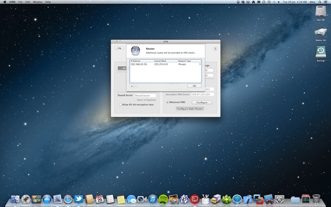Click the Configure Static Routes button
331x207 pixels.
(190, 109)
